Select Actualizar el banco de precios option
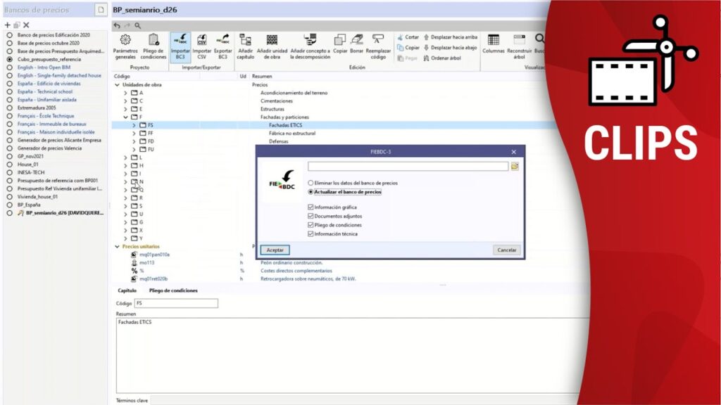Image resolution: width=721 pixels, height=405 pixels. (x=311, y=191)
